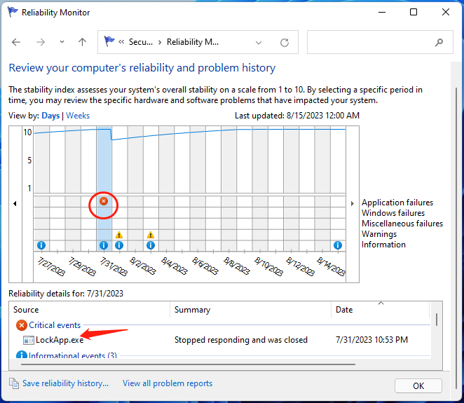Viewport: 464px width, 403px height.
Task: Click the LockApp.exe application icon
Action: pos(29,340)
